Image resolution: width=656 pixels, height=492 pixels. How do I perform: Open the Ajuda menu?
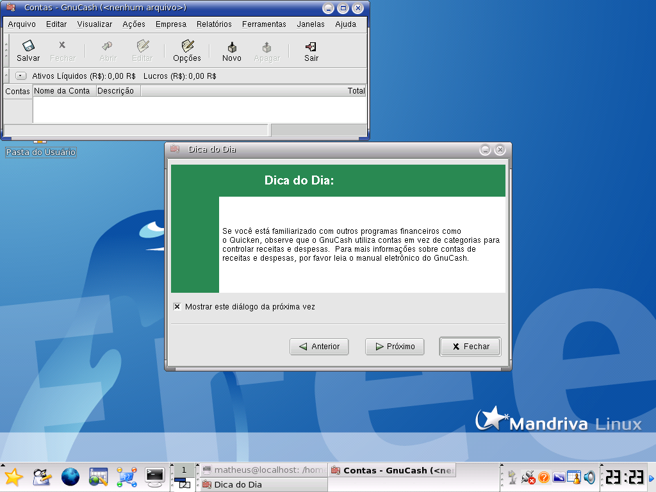(345, 24)
